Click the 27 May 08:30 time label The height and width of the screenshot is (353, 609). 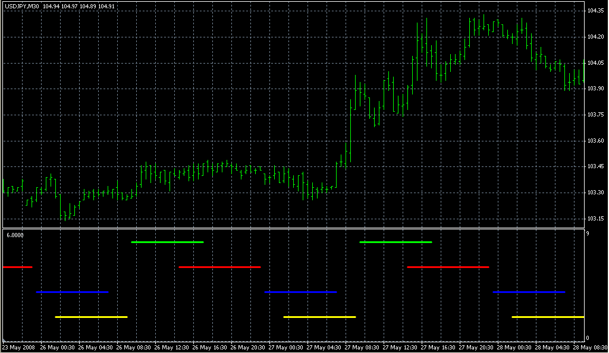tap(362, 348)
